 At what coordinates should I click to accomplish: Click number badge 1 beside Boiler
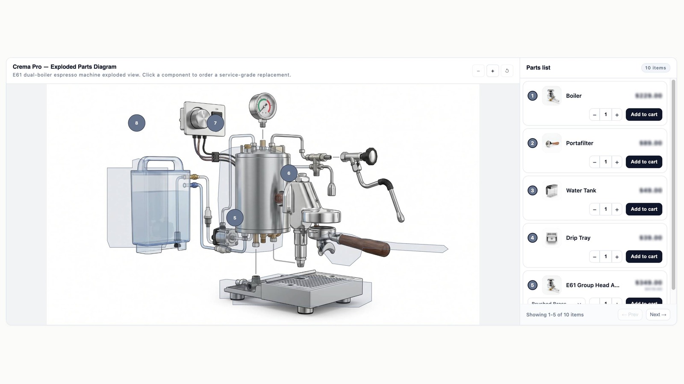pyautogui.click(x=532, y=96)
